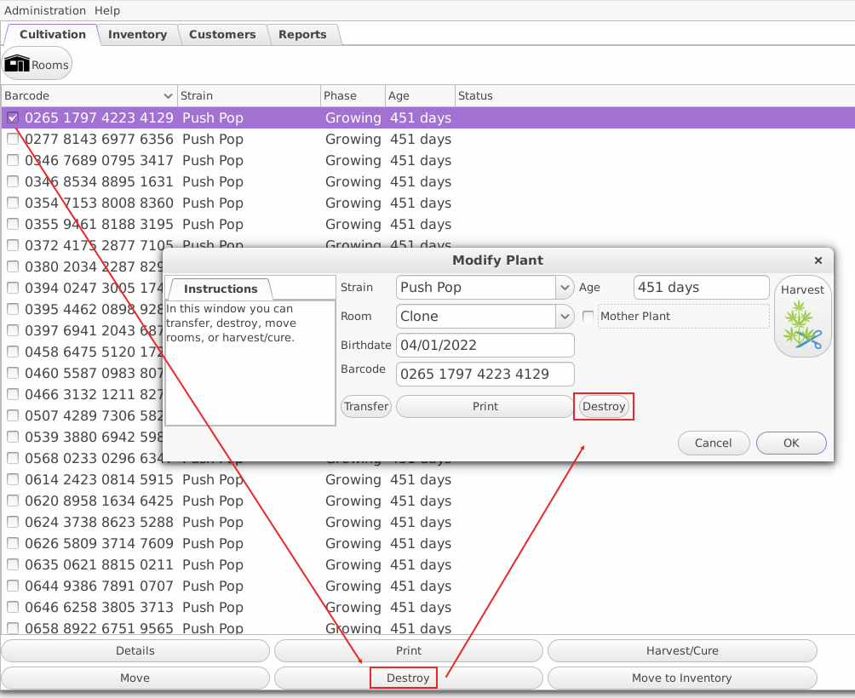Uncheck the 0265 1797 4223 4129 plant checkbox
The width and height of the screenshot is (855, 698).
click(x=13, y=118)
